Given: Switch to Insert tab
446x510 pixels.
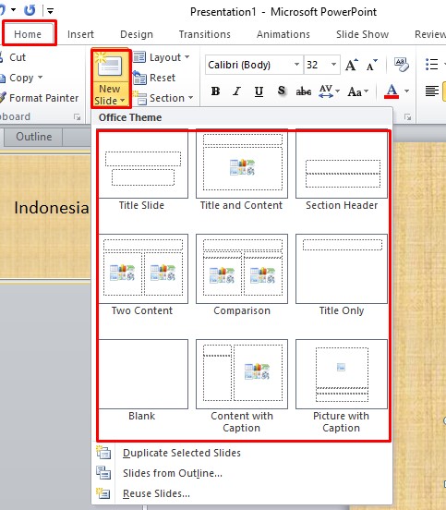Looking at the screenshot, I should pyautogui.click(x=80, y=34).
